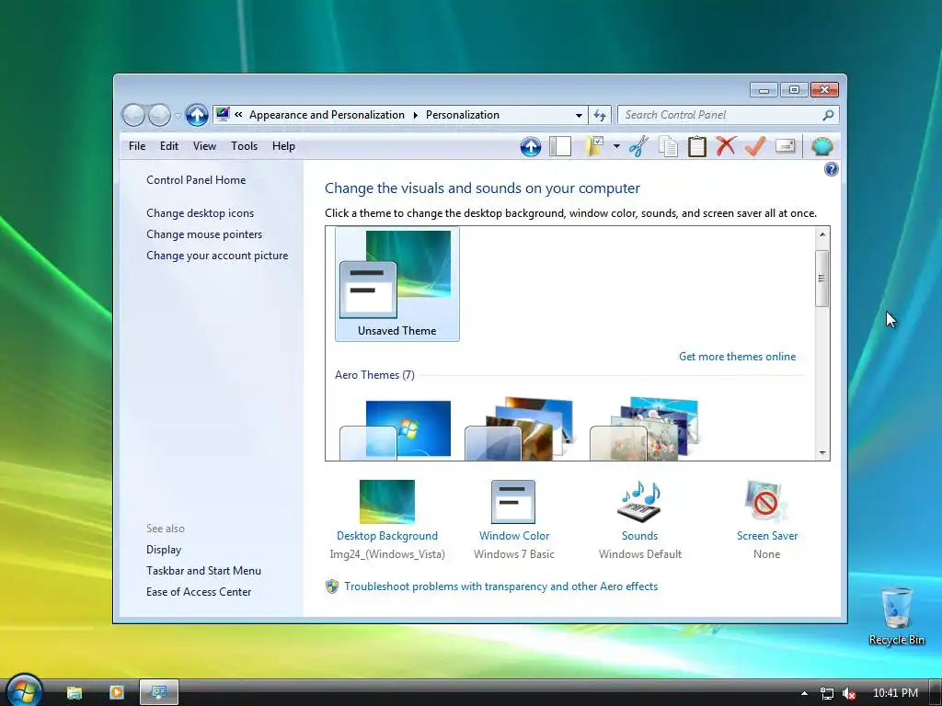The height and width of the screenshot is (706, 942).
Task: Click the Personalization taskbar button
Action: pyautogui.click(x=159, y=693)
